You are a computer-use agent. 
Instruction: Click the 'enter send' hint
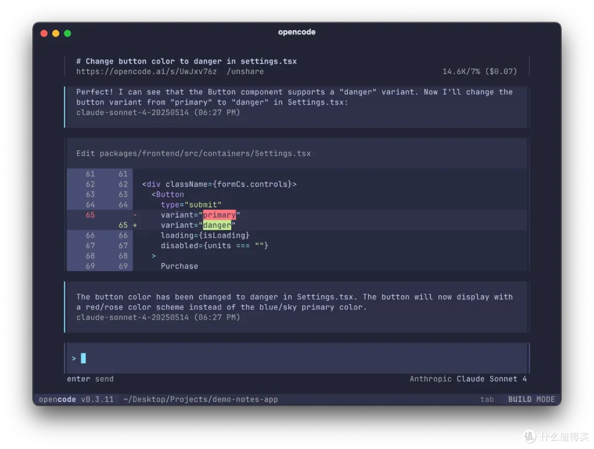coord(90,379)
